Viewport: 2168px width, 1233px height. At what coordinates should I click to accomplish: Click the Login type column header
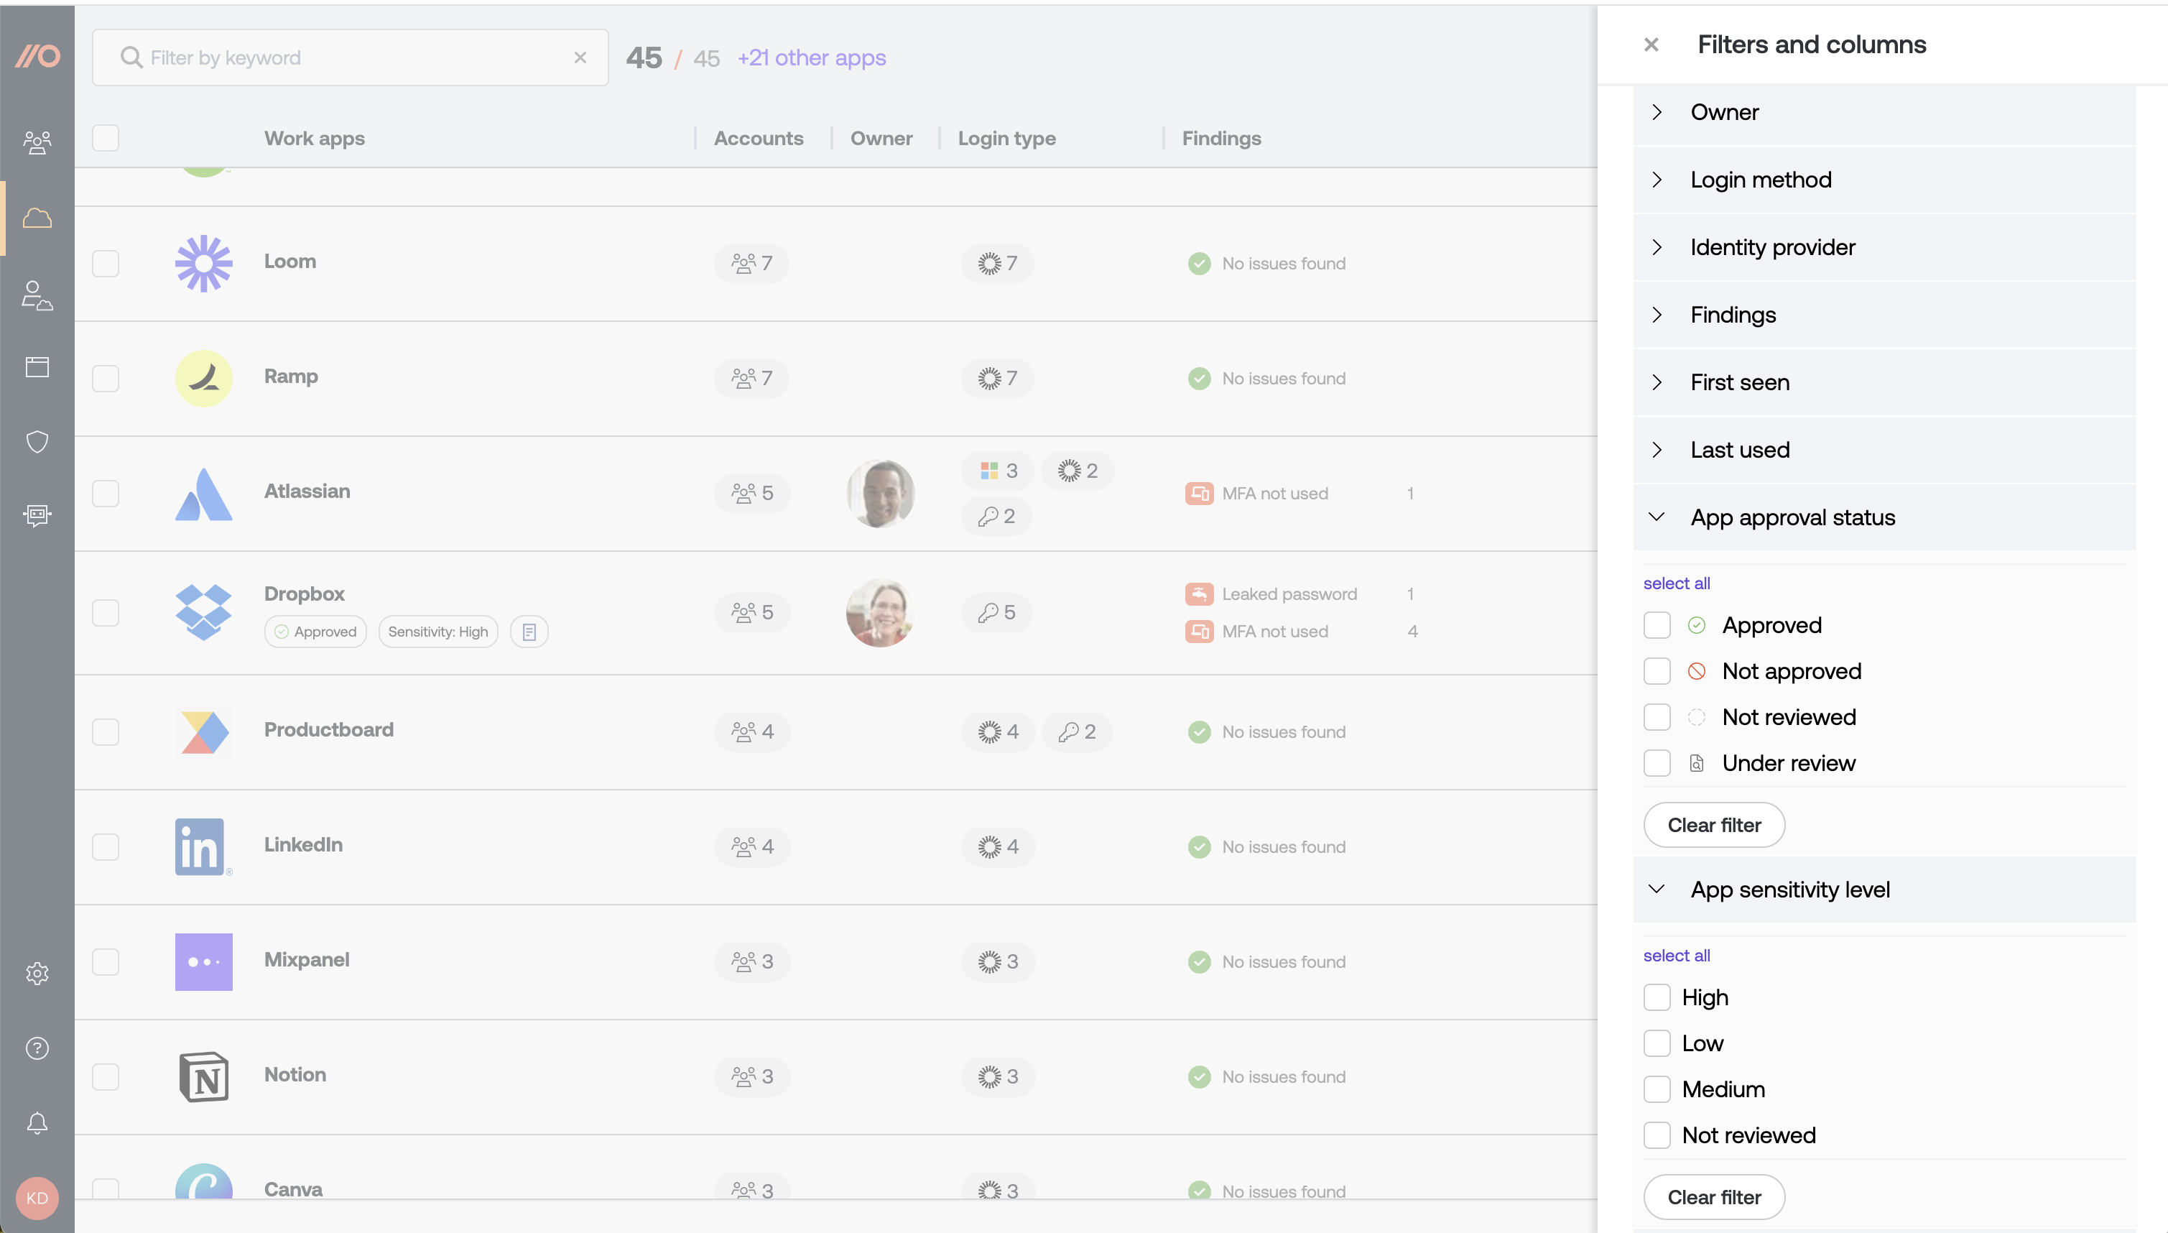pos(1006,137)
